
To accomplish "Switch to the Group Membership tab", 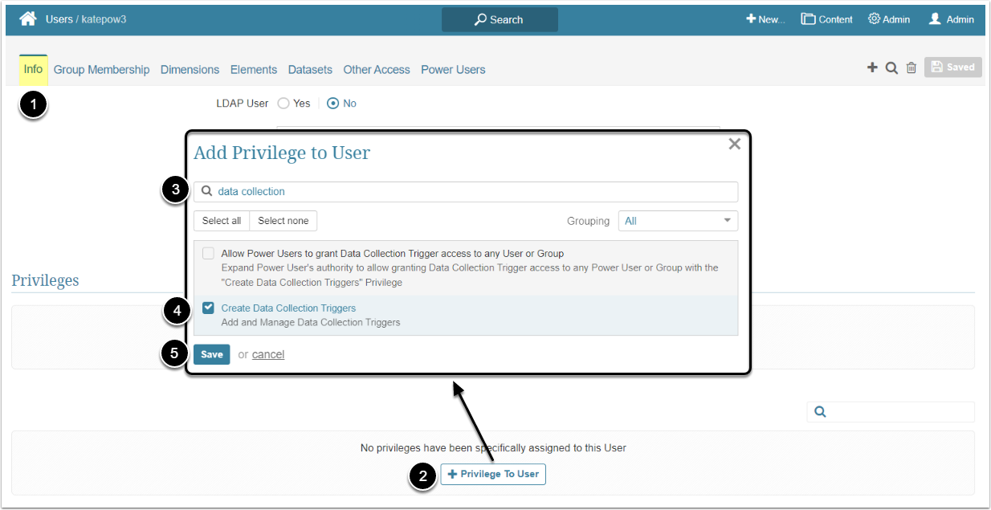I will [x=101, y=70].
